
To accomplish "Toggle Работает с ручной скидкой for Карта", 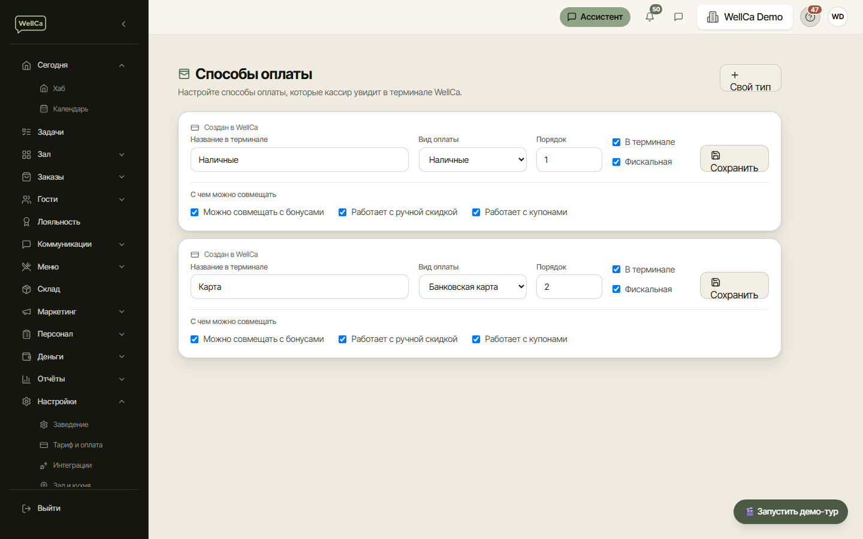I will pos(342,340).
